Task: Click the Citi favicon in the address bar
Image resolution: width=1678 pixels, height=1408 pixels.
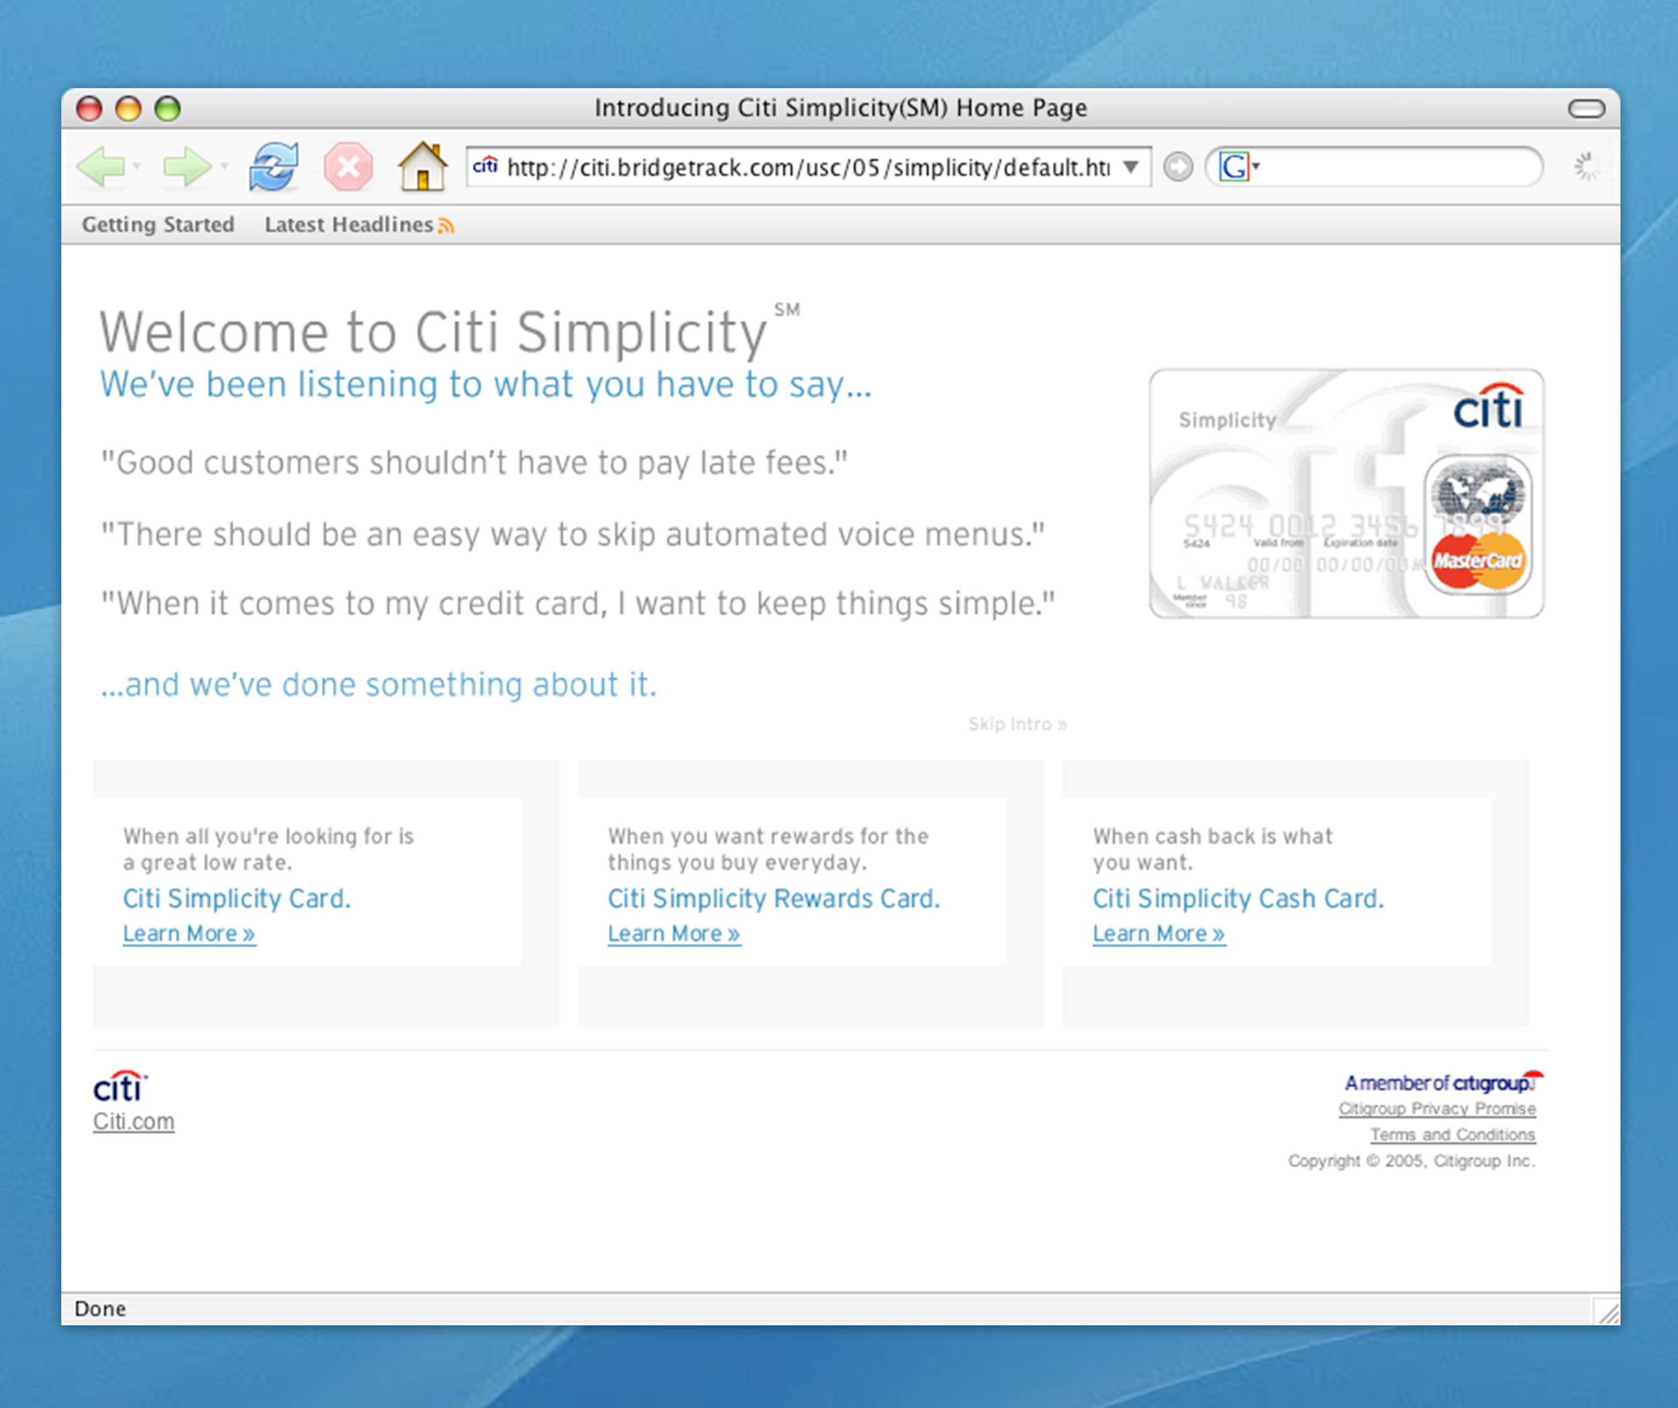Action: (485, 167)
